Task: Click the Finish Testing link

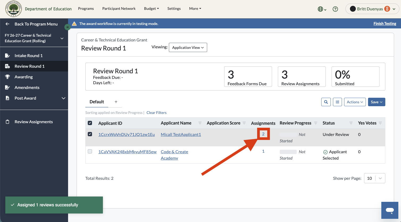Action: 385,24
